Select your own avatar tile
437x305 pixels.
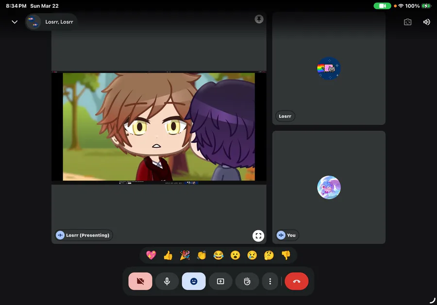pyautogui.click(x=329, y=187)
